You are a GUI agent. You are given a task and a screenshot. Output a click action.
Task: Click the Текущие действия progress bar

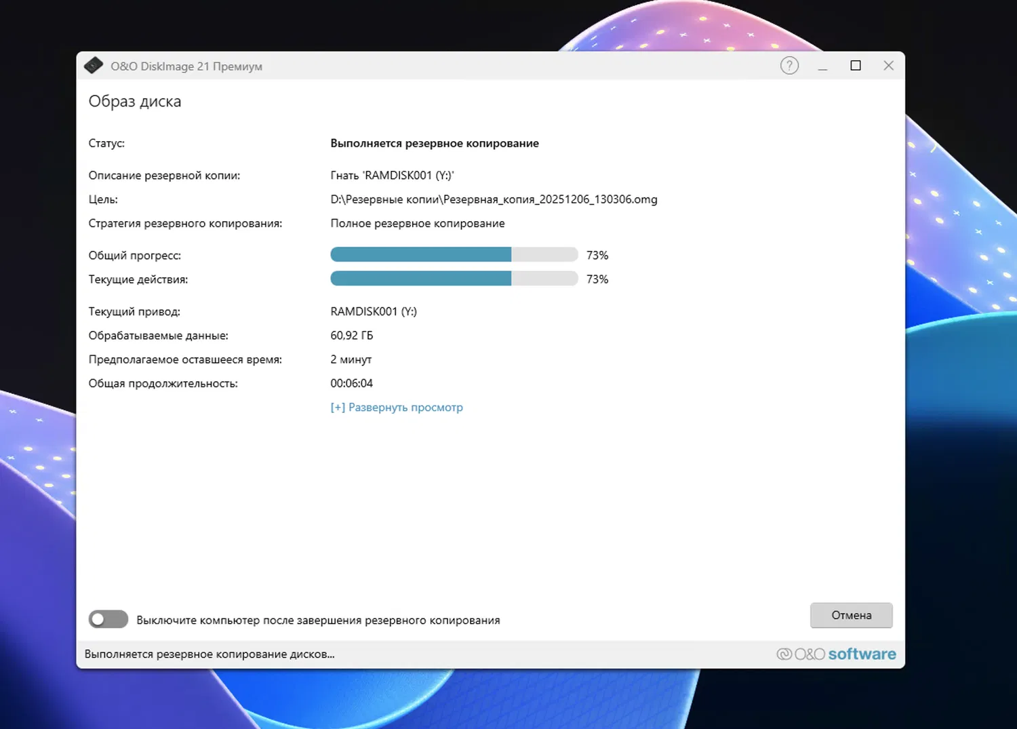[454, 279]
